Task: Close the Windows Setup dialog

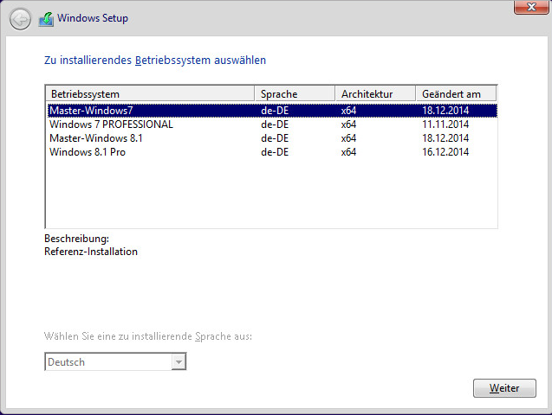Action: 531,7
